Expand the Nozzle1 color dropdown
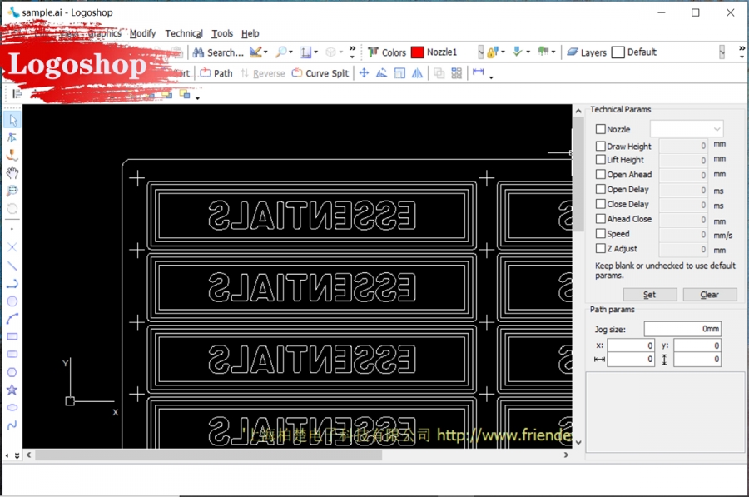Screen dimensions: 749x497 480,52
